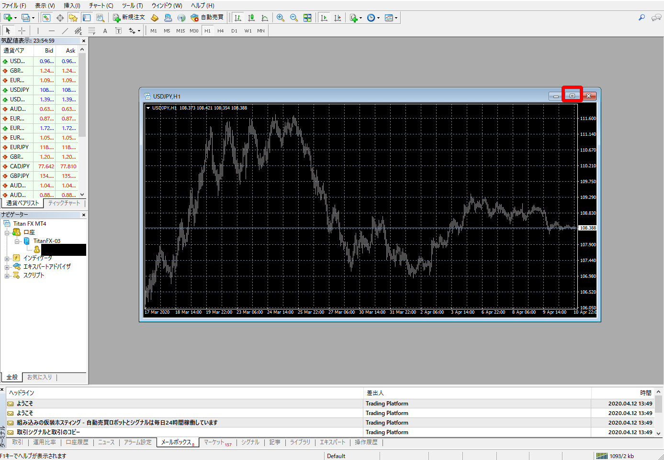Viewport: 664px width, 460px height.
Task: Open the Strategy Tester icon
Action: point(100,18)
